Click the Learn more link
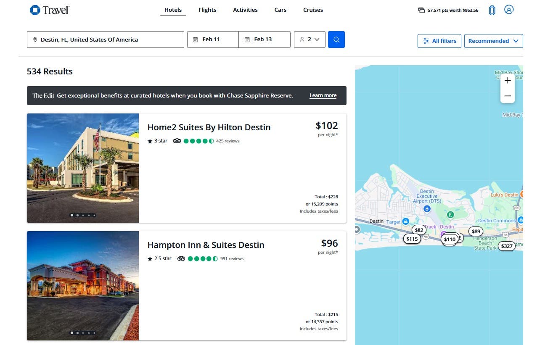 pos(323,95)
